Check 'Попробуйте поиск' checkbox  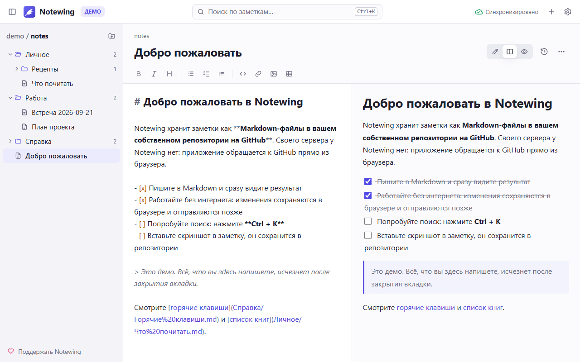[368, 221]
